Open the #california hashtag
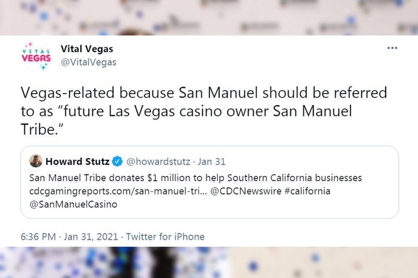Image resolution: width=418 pixels, height=278 pixels. point(307,191)
